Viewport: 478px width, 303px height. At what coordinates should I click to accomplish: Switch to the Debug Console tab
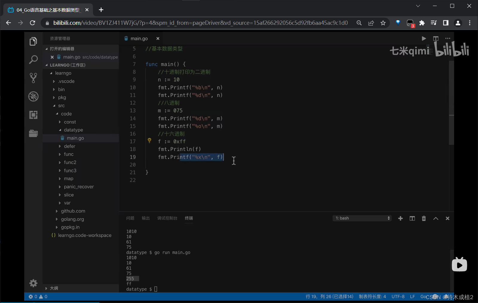pyautogui.click(x=167, y=218)
